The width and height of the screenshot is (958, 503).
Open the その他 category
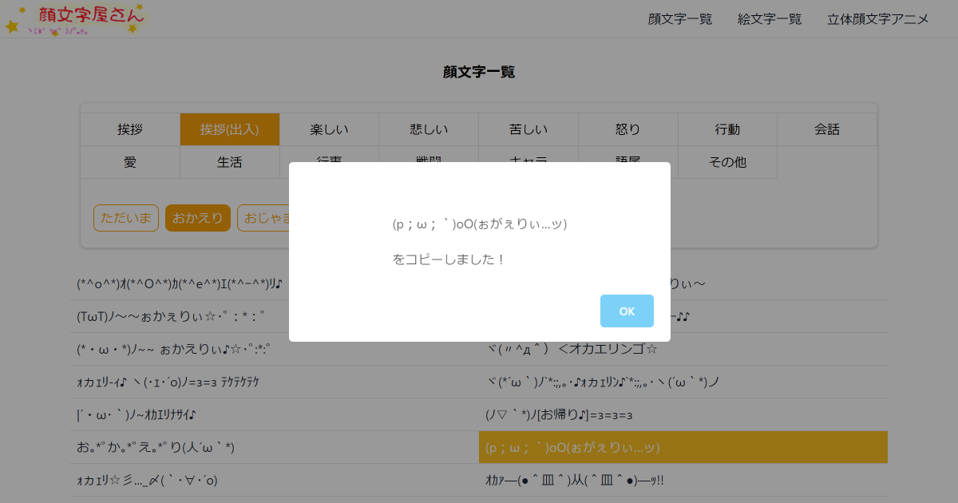(727, 161)
